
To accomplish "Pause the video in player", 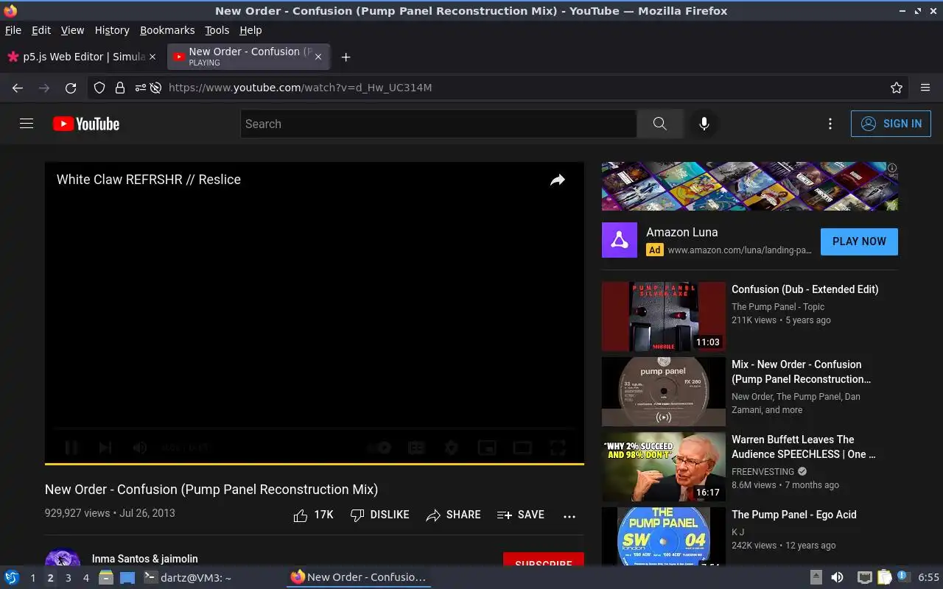I will point(71,447).
